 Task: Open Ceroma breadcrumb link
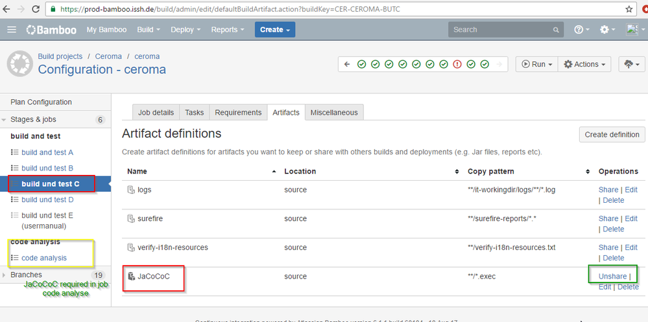point(108,56)
